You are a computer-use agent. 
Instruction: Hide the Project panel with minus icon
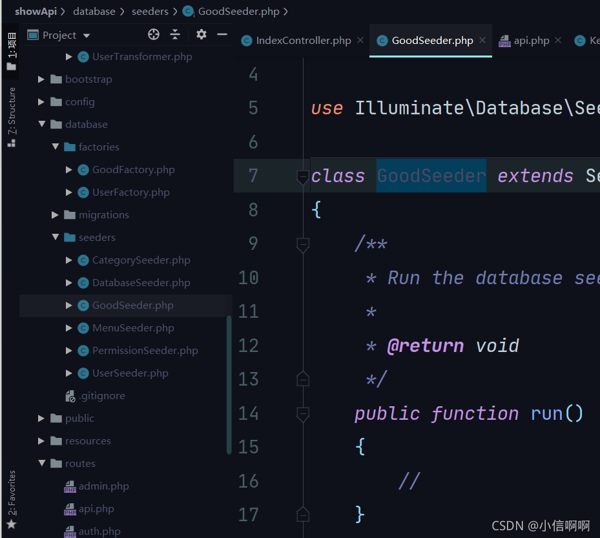tap(222, 34)
